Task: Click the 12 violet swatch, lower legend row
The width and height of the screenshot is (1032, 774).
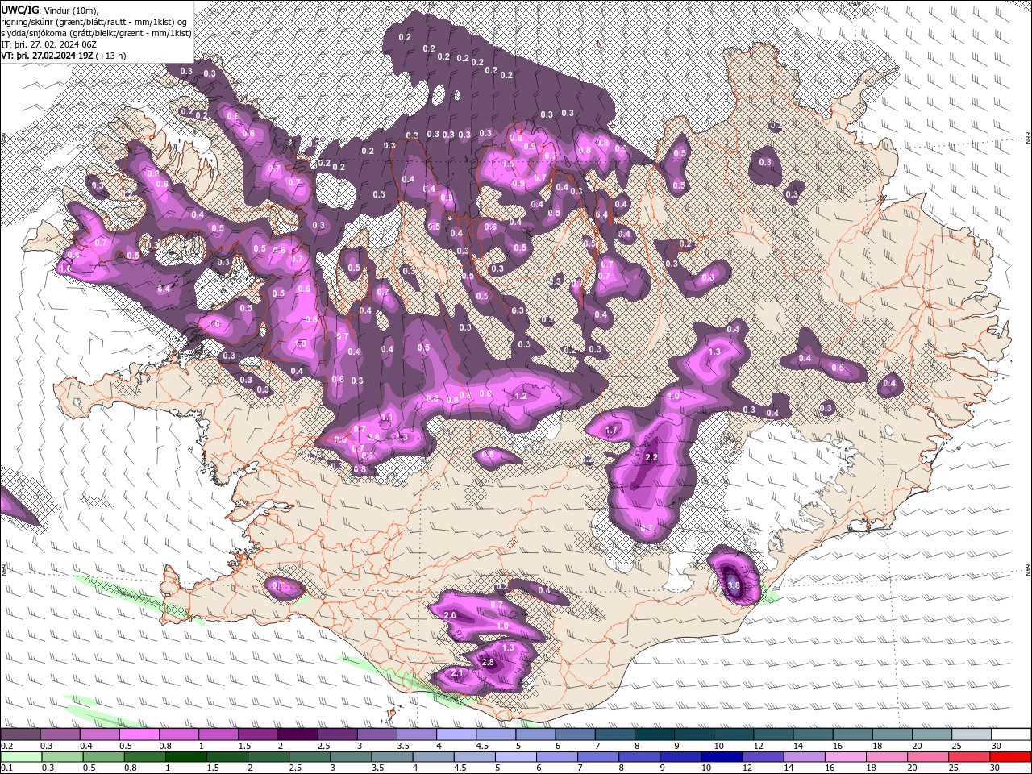Action: click(x=763, y=757)
